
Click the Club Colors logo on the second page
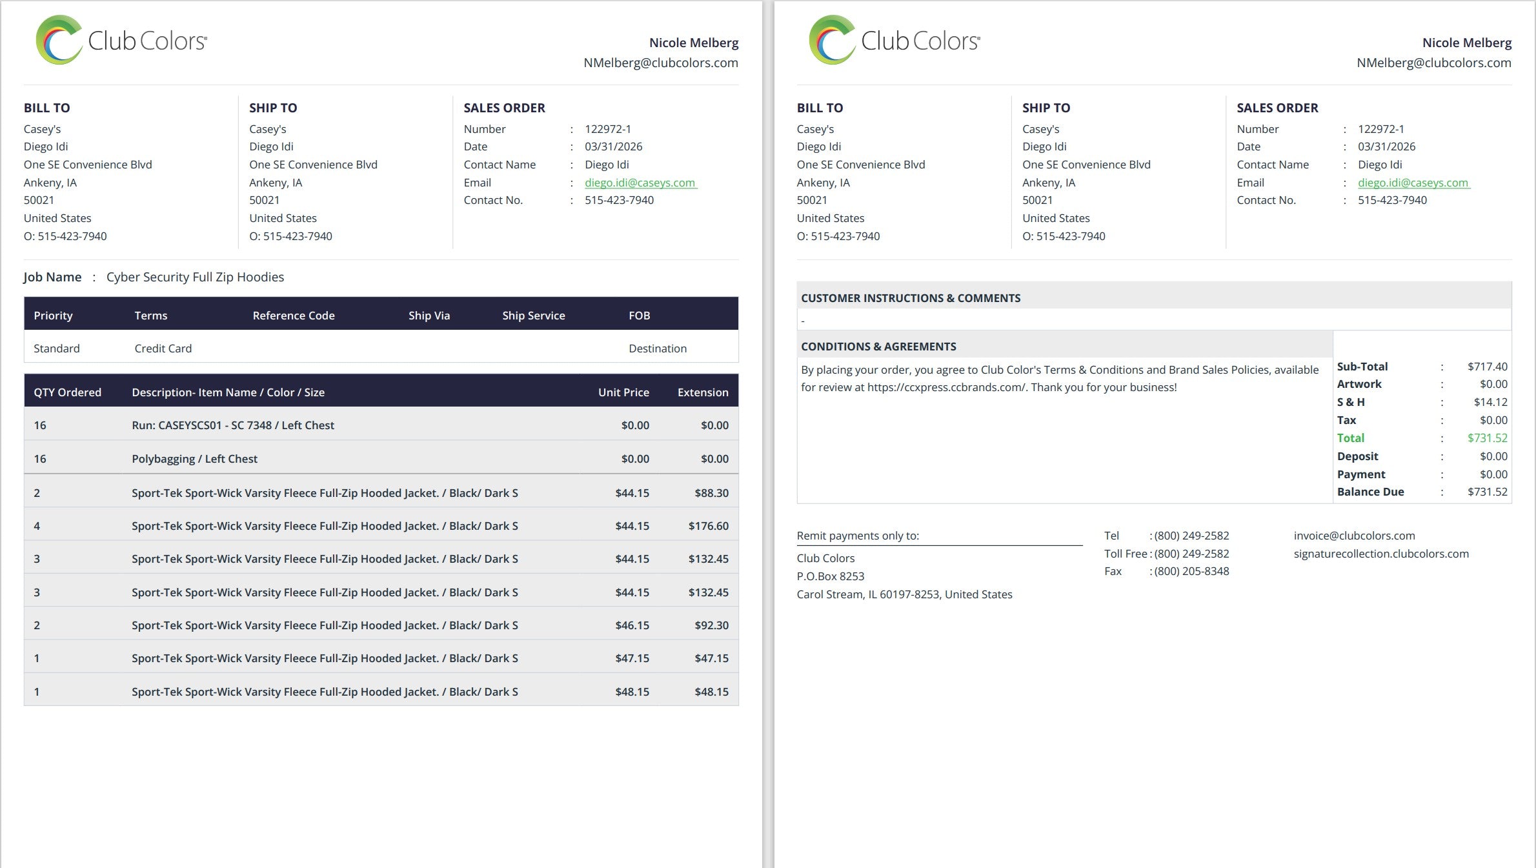(894, 40)
